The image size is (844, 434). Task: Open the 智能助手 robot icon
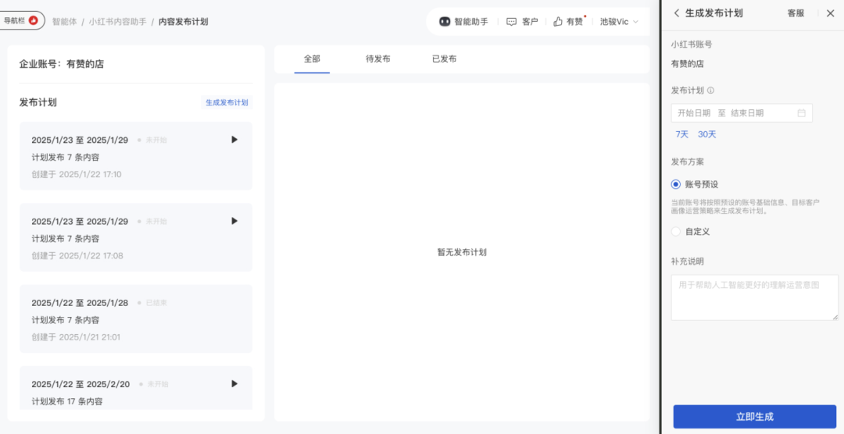445,22
